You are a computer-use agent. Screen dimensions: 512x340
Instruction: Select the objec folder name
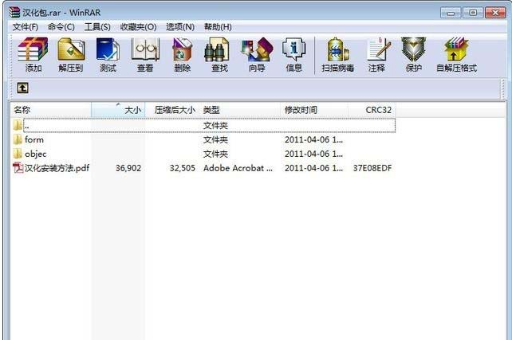[36, 154]
